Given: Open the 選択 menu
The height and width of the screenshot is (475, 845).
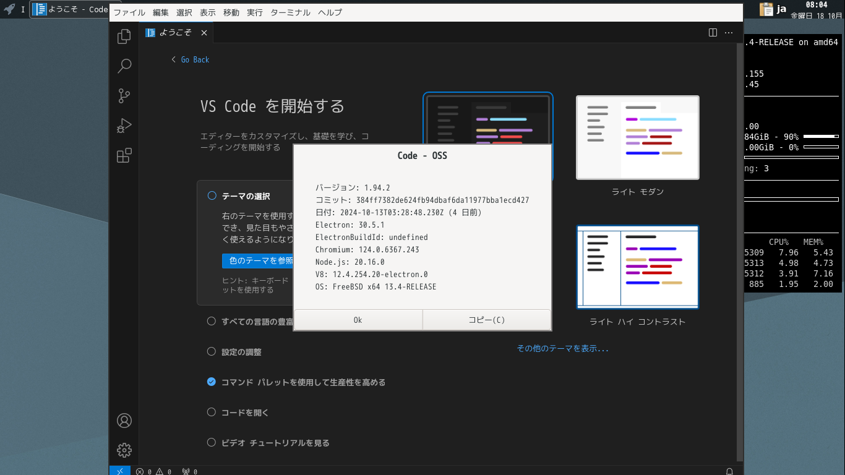Looking at the screenshot, I should point(184,12).
